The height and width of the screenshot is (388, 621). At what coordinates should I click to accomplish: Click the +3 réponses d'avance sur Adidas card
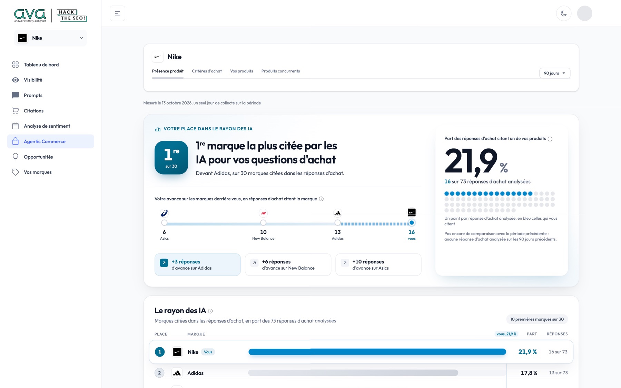point(198,265)
